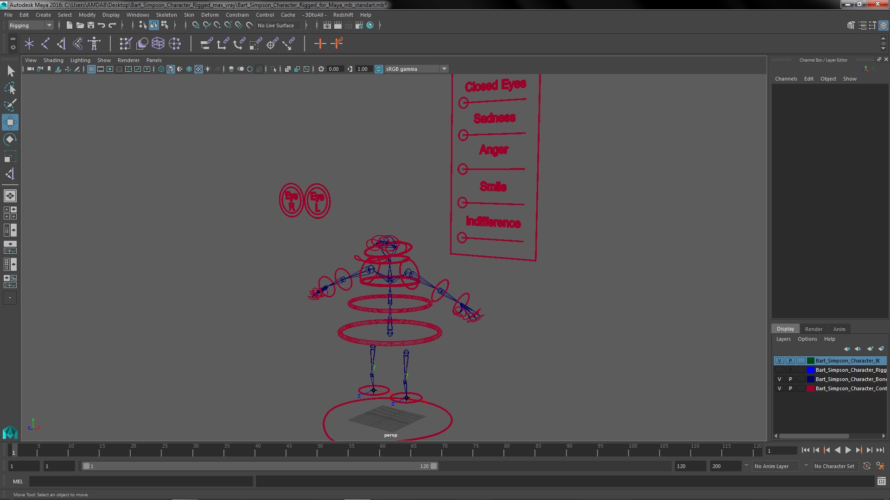The image size is (890, 500).
Task: Open the shelf gear options menu
Action: [x=13, y=47]
